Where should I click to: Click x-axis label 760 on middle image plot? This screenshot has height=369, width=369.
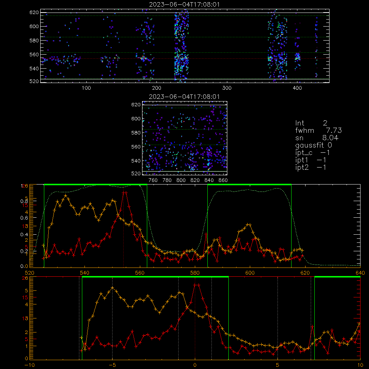153,180
